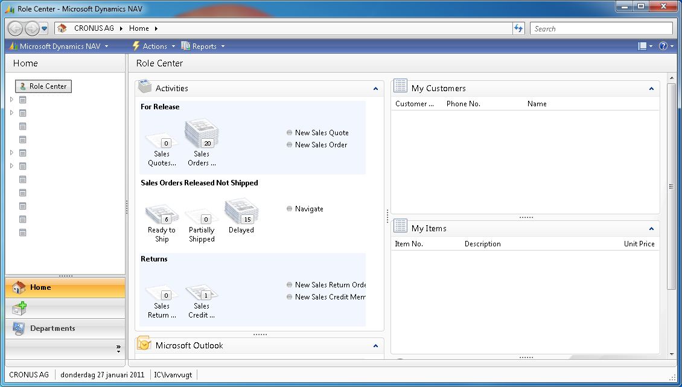The width and height of the screenshot is (682, 387).
Task: Click the Role Center vertical scrollbar thumb
Action: click(x=672, y=187)
